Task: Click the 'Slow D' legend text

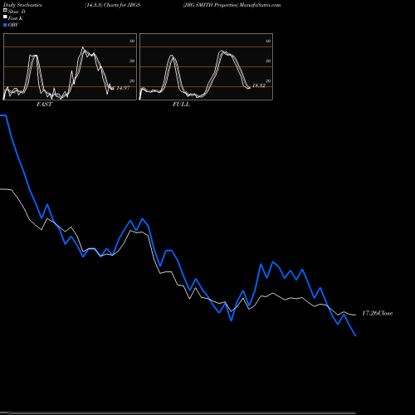Action: (17, 12)
